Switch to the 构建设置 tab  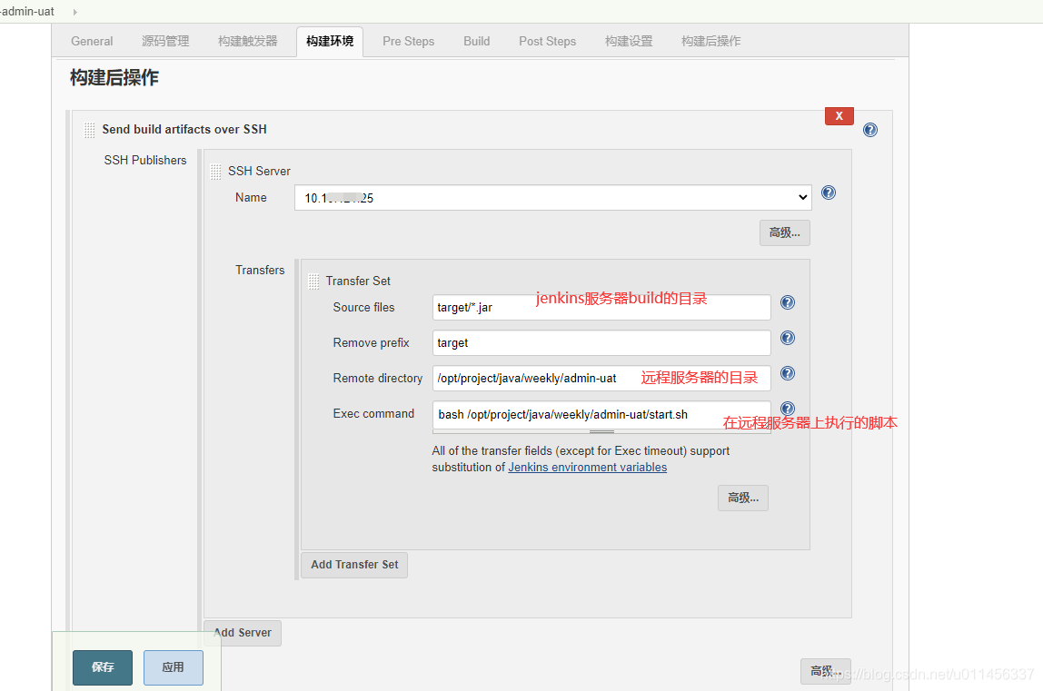629,41
